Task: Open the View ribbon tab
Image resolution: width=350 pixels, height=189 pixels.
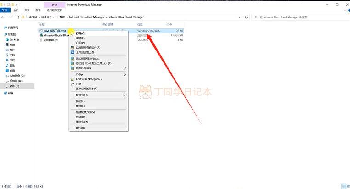Action: click(x=38, y=10)
